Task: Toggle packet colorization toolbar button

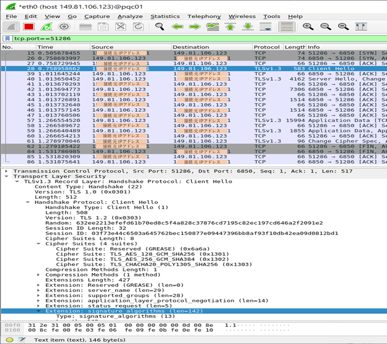Action: click(x=287, y=27)
